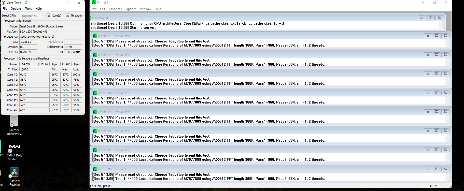Click the Lithography value 14 nm
Image resolution: width=464 pixels, height=191 pixels.
point(73,47)
